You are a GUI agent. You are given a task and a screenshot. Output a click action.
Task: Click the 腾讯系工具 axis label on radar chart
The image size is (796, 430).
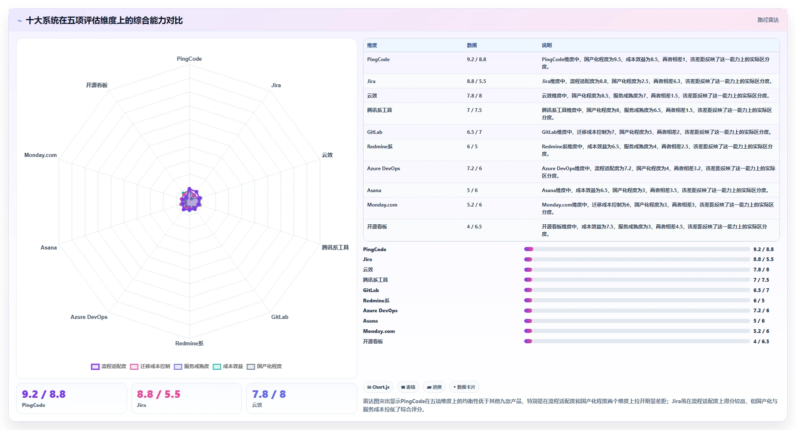[335, 248]
